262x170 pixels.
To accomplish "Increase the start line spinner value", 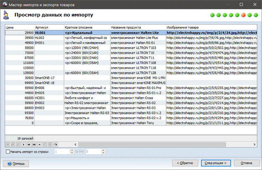I will (72, 150).
